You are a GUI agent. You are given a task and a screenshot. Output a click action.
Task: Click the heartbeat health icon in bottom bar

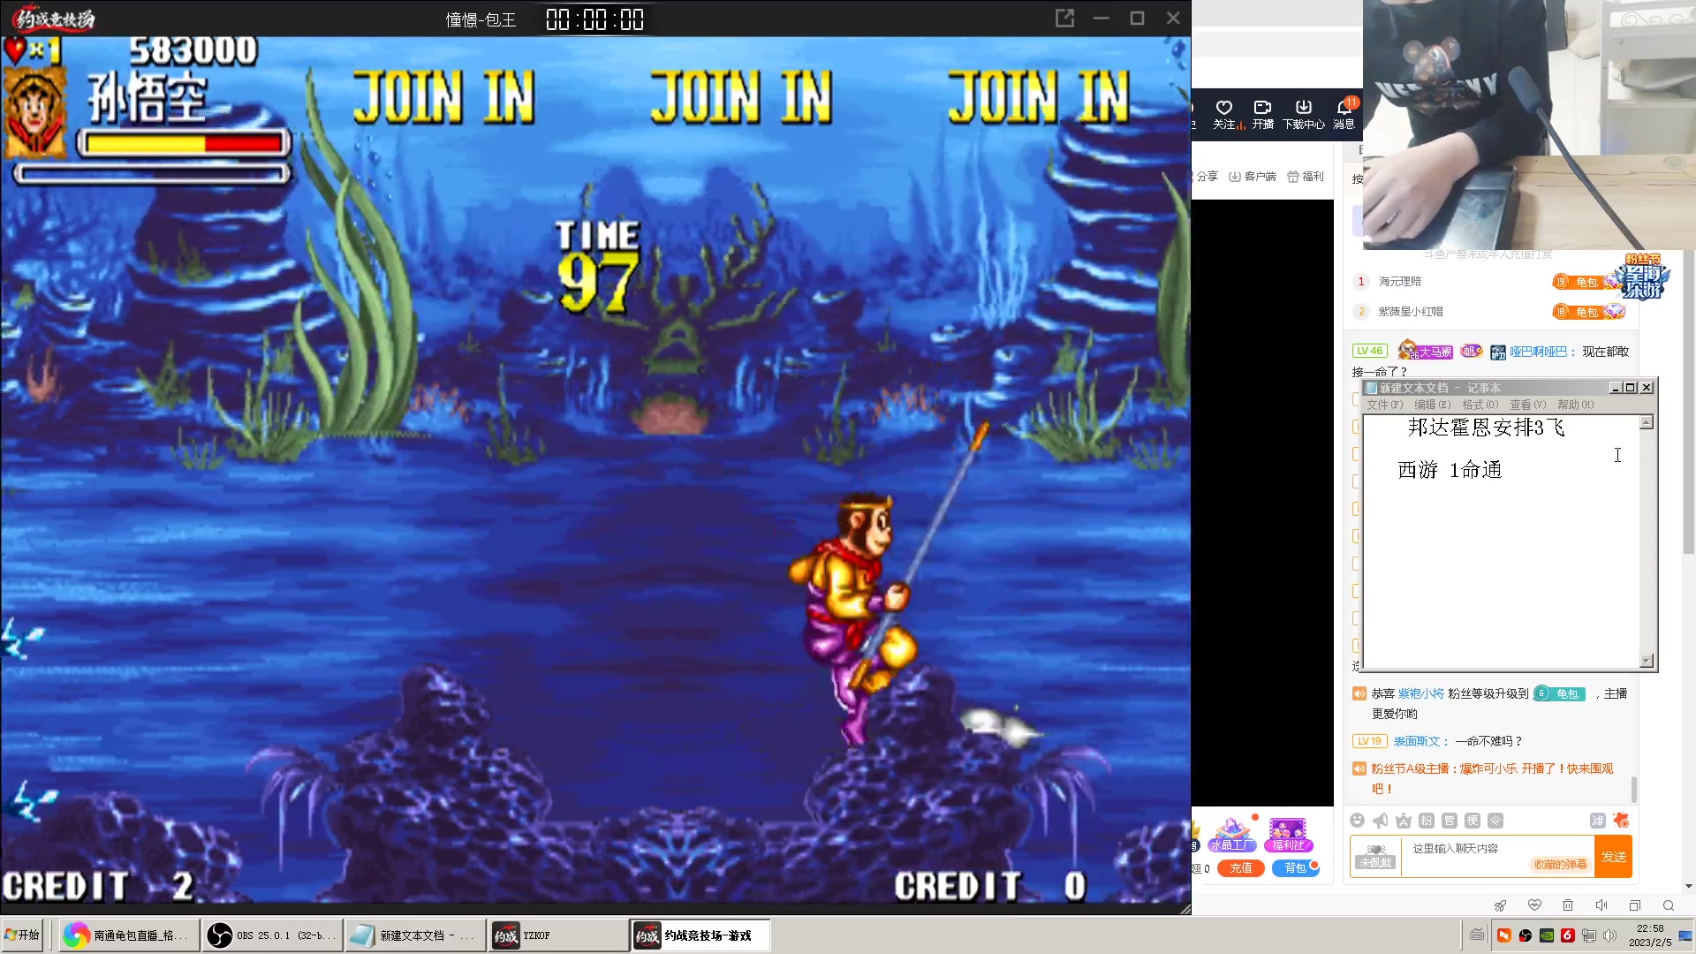(1534, 905)
